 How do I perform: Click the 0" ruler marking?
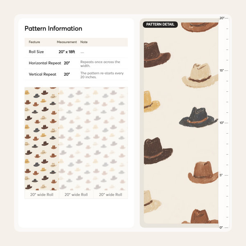(x=221, y=228)
